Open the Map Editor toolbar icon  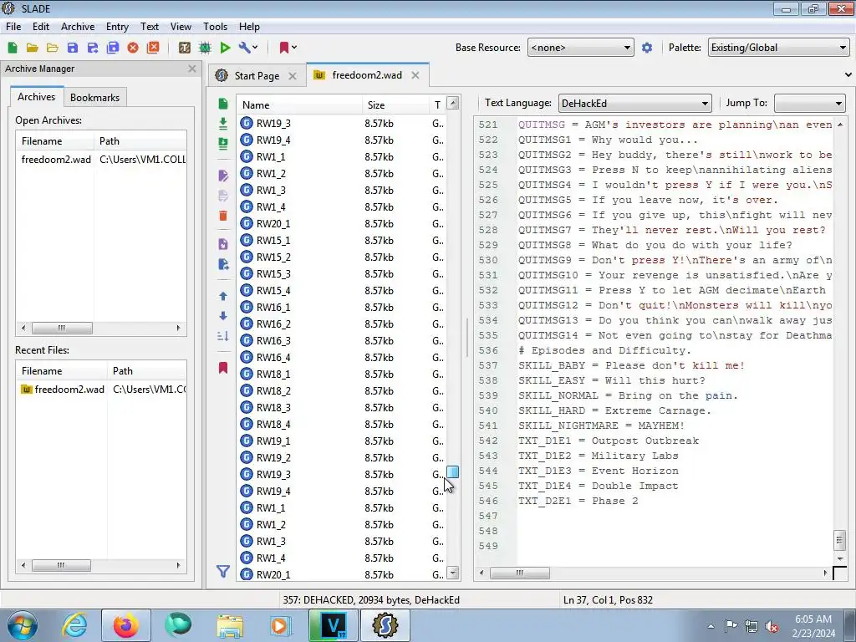coord(205,48)
